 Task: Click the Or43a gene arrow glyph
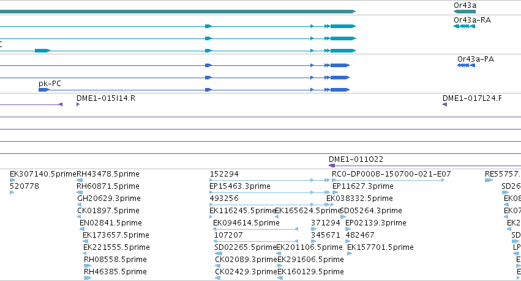click(465, 12)
